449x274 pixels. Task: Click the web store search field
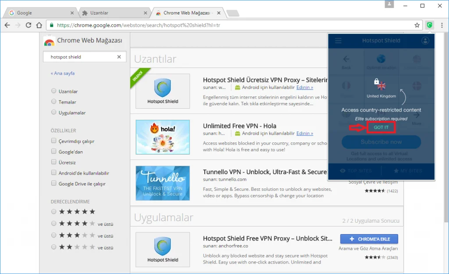click(x=81, y=57)
